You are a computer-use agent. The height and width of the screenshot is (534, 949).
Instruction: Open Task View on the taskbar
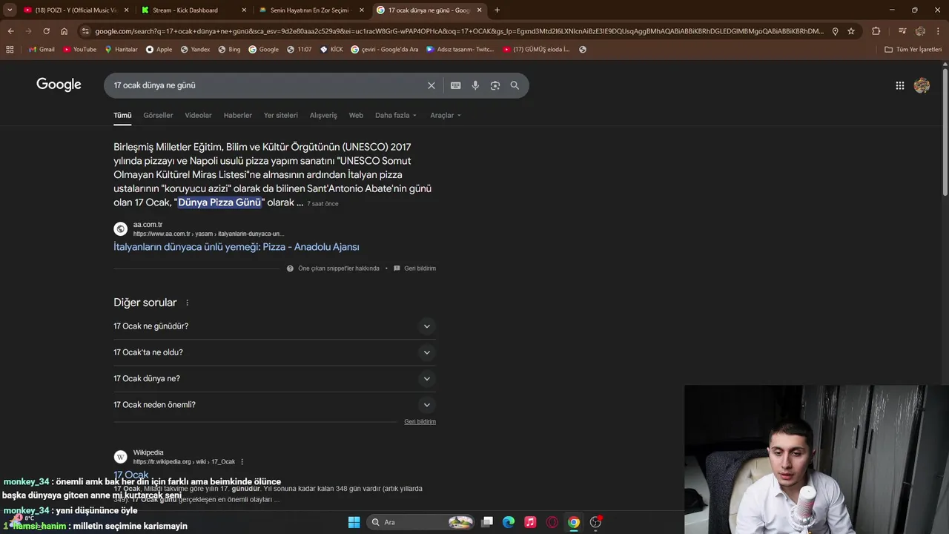pos(487,522)
